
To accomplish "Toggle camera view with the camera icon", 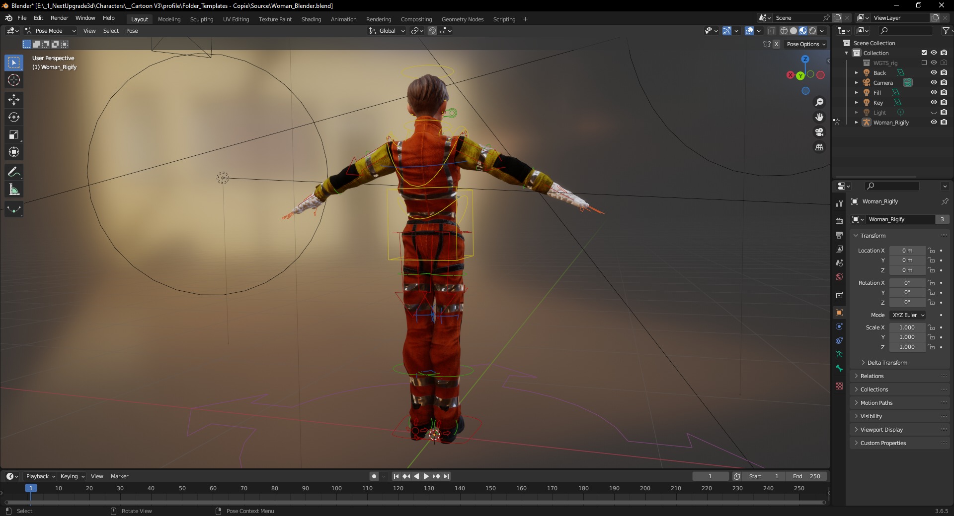I will [819, 132].
